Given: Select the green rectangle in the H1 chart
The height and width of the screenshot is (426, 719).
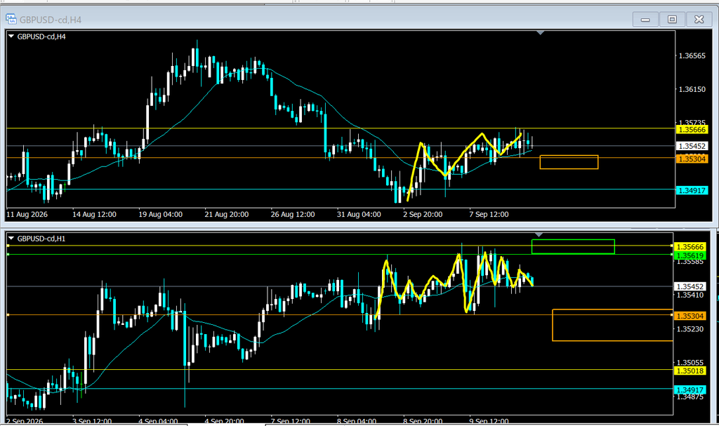Looking at the screenshot, I should [573, 247].
